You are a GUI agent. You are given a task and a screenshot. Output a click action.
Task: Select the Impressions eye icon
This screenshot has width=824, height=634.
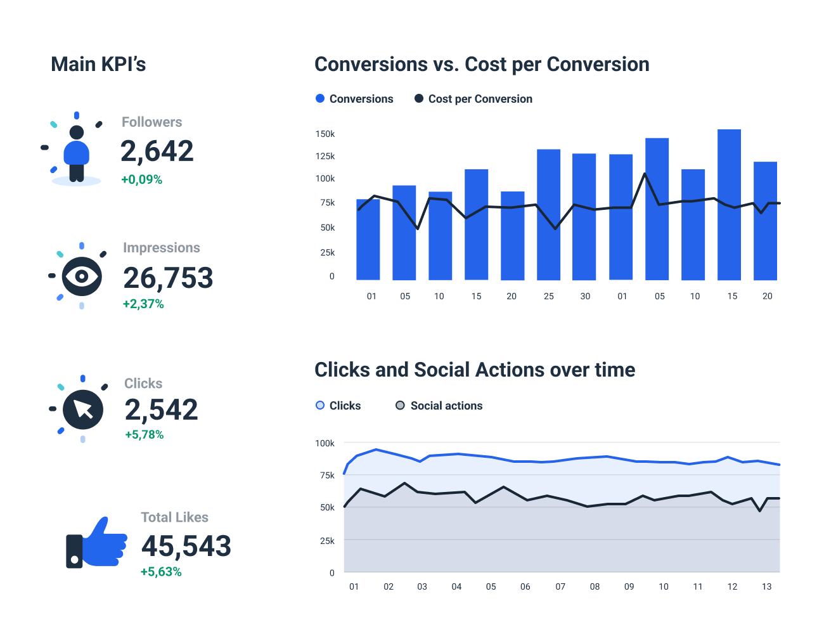80,276
